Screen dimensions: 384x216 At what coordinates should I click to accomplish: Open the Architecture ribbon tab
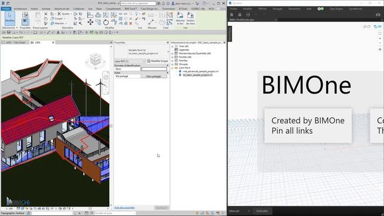pyautogui.click(x=20, y=8)
